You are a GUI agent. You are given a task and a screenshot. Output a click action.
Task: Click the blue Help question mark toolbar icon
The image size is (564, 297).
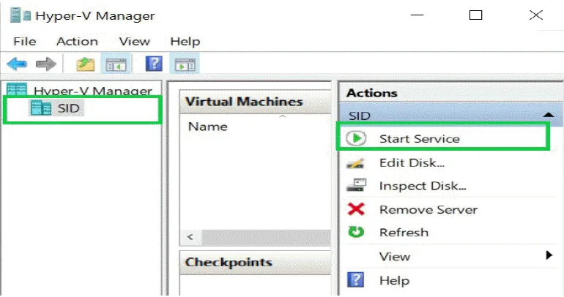pos(154,64)
